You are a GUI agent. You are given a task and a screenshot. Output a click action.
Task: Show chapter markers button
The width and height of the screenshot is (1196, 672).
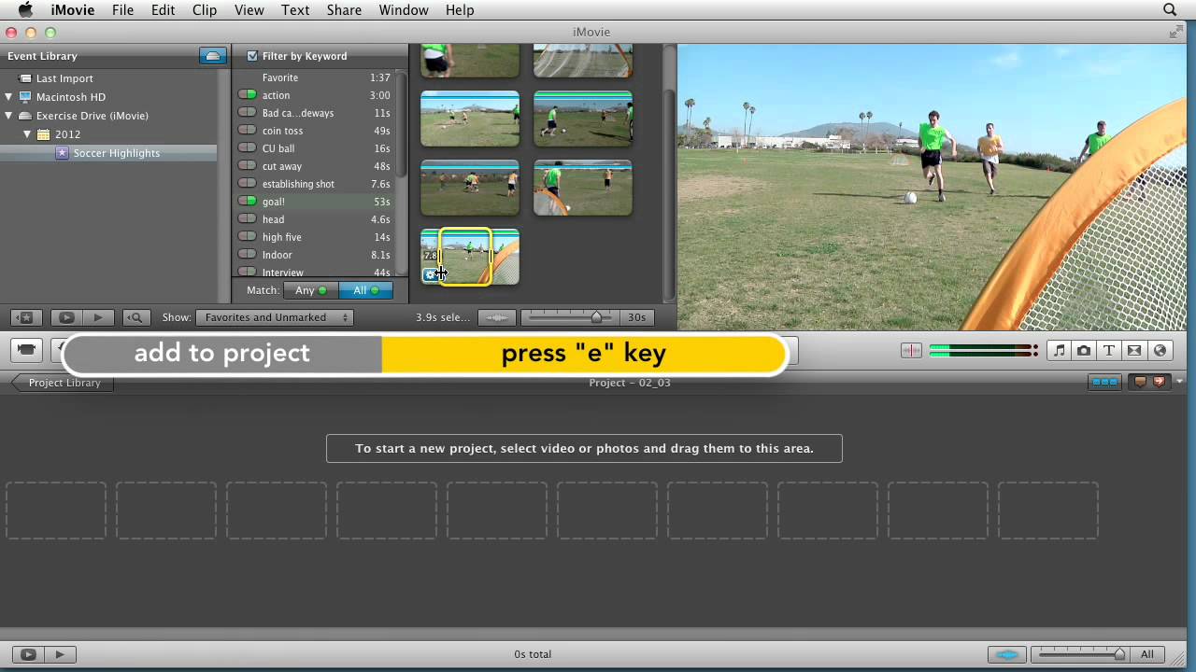pyautogui.click(x=1159, y=382)
